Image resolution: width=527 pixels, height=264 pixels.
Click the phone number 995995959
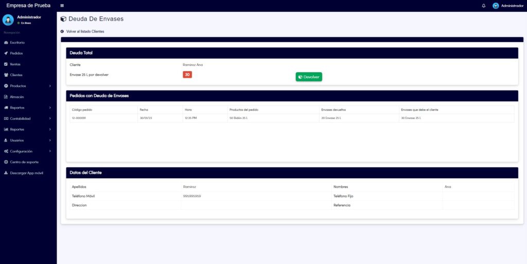coord(192,196)
